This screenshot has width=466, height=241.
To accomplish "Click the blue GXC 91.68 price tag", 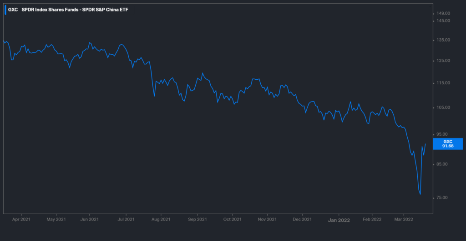I will point(448,144).
